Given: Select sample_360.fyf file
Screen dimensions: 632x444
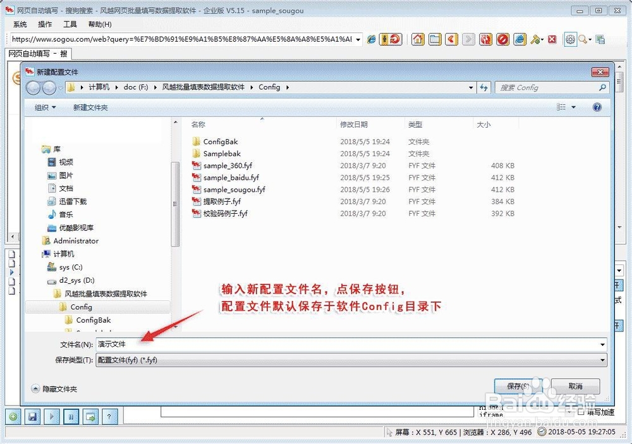Looking at the screenshot, I should pyautogui.click(x=228, y=166).
